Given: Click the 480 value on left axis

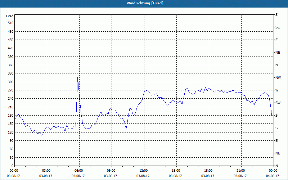Looking at the screenshot, I should pos(10,32).
